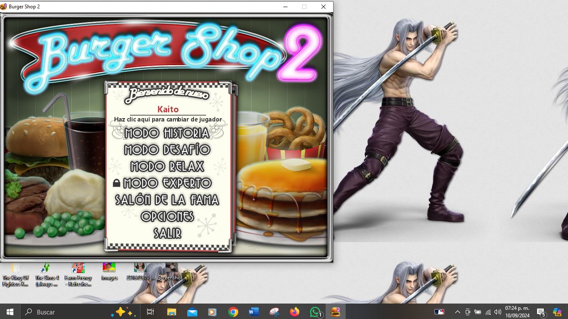The width and height of the screenshot is (568, 319).
Task: Select The Sims 4 desktop shortcut
Action: [x=47, y=275]
